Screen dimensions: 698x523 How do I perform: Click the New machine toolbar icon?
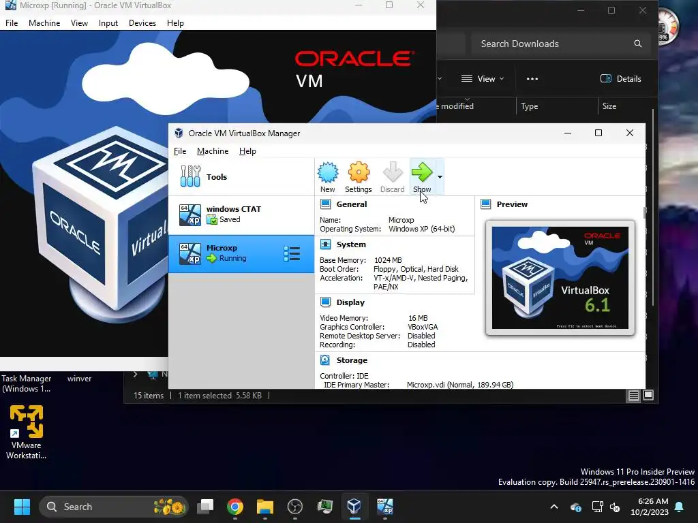tap(328, 177)
